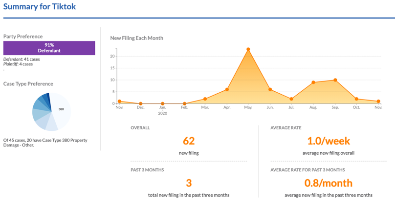Click the AVERAGE RATE label
Image resolution: width=395 pixels, height=204 pixels.
(x=285, y=128)
